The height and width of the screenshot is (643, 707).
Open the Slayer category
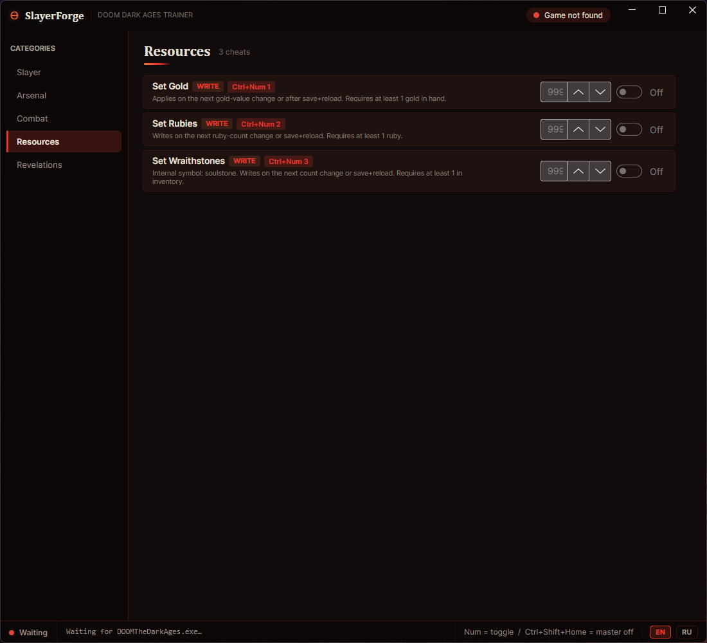click(64, 72)
